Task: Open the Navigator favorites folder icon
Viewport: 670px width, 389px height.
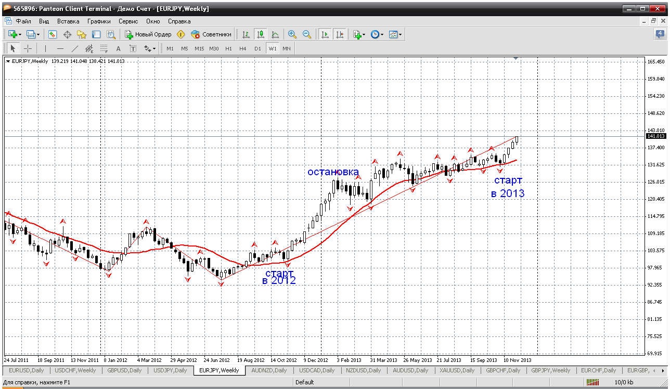Action: (82, 34)
